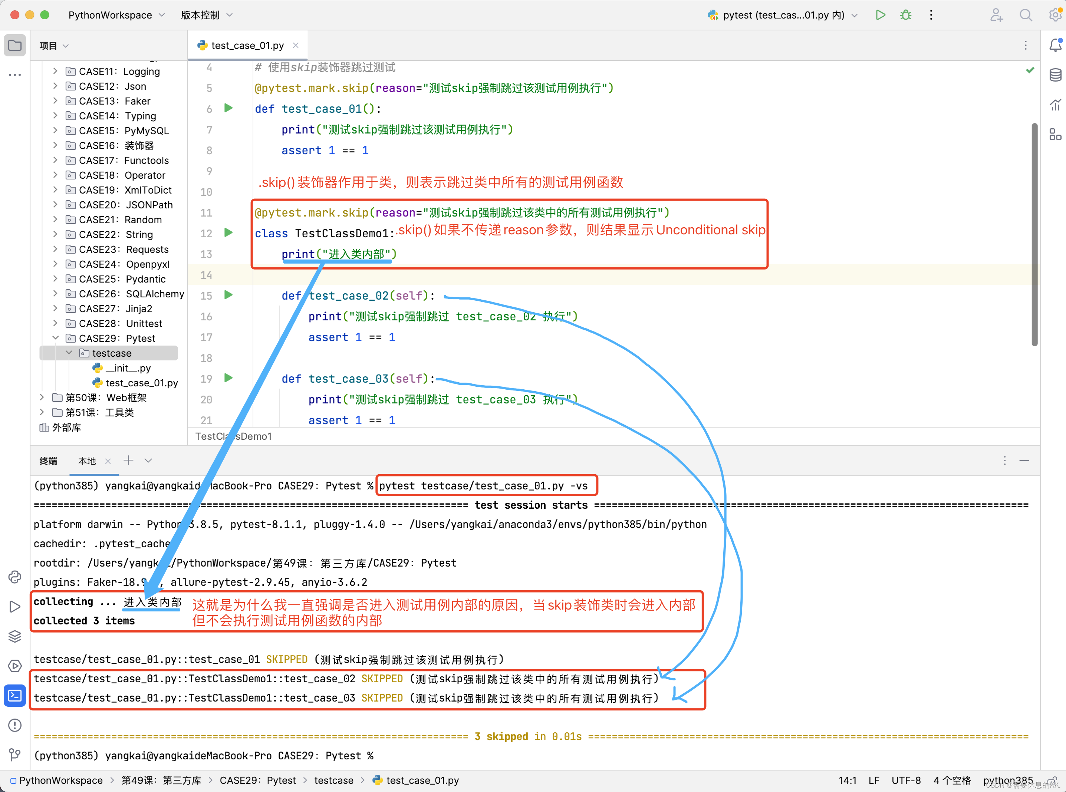Click the green Run button in toolbar
Image resolution: width=1066 pixels, height=792 pixels.
tap(881, 15)
